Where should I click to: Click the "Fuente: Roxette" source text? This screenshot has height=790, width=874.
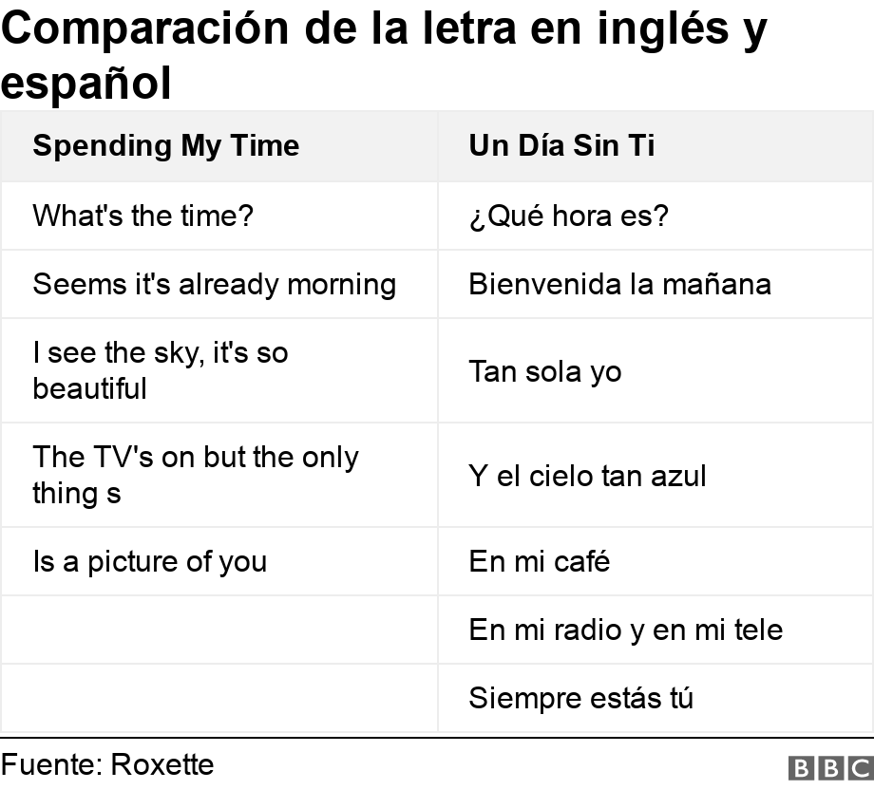point(107,765)
